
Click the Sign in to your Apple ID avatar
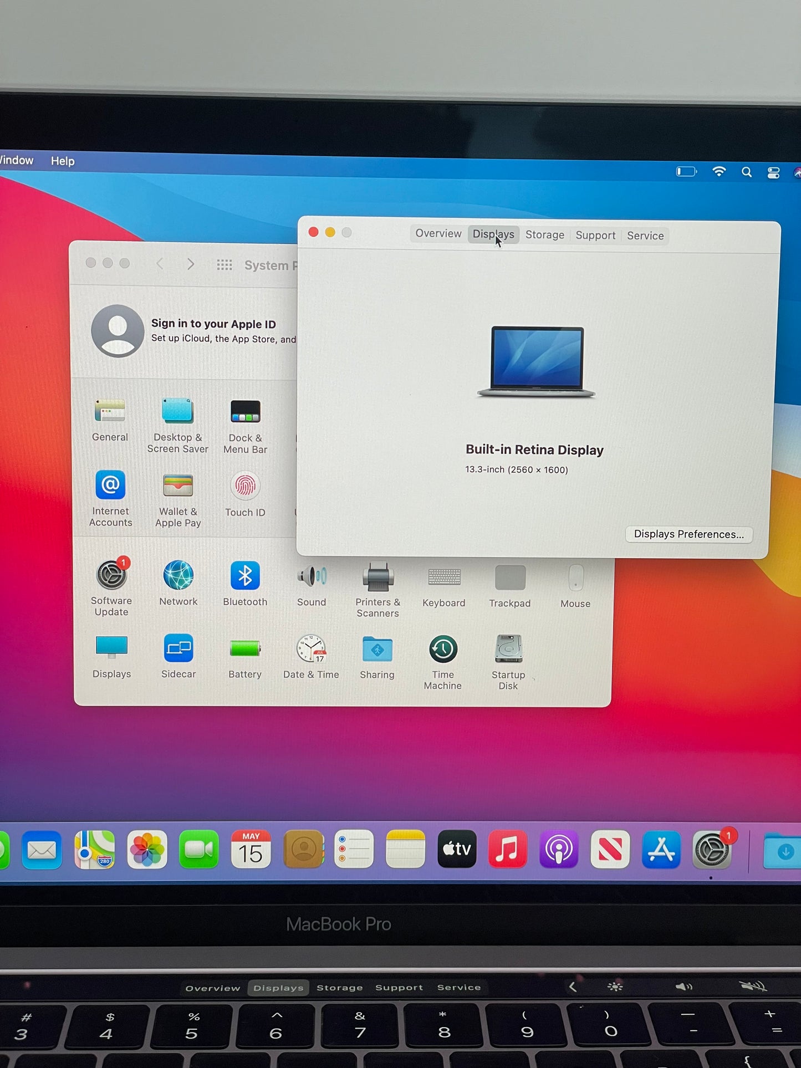(118, 331)
